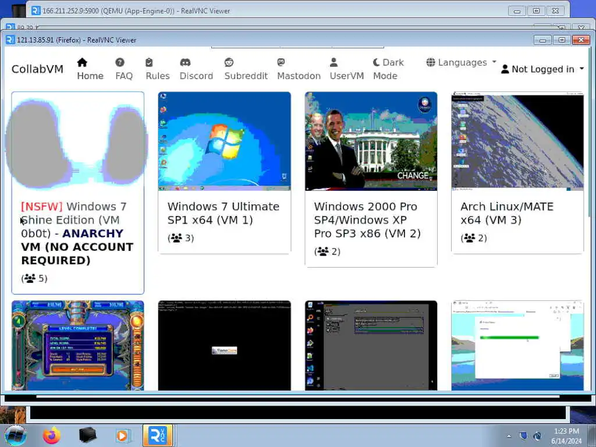596x447 pixels.
Task: Maximize the Firefox RealVNC Viewer window
Action: 562,40
